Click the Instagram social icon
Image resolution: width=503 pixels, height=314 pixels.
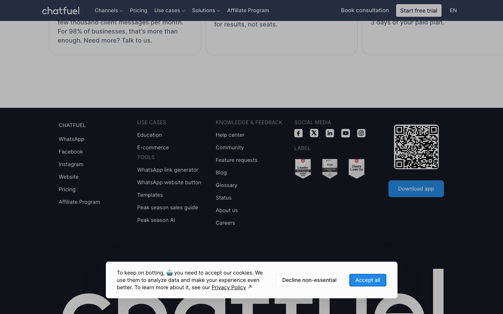[x=361, y=133]
